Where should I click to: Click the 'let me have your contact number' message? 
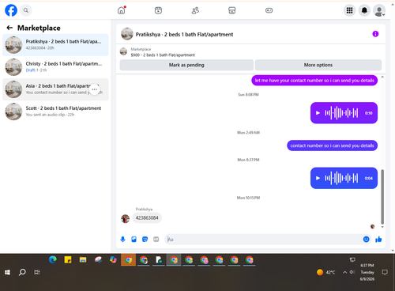click(x=314, y=81)
